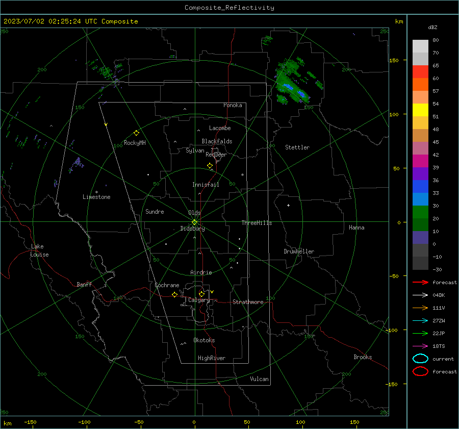This screenshot has width=459, height=429.
Task: Click the Didsbury town label
Action: click(192, 229)
